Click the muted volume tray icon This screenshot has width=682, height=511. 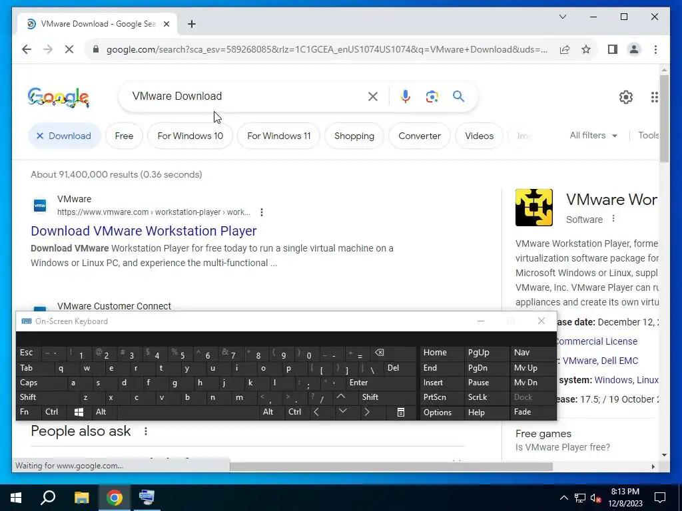(x=596, y=498)
